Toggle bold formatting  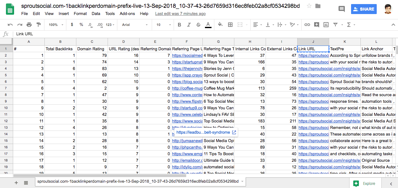click(x=179, y=25)
